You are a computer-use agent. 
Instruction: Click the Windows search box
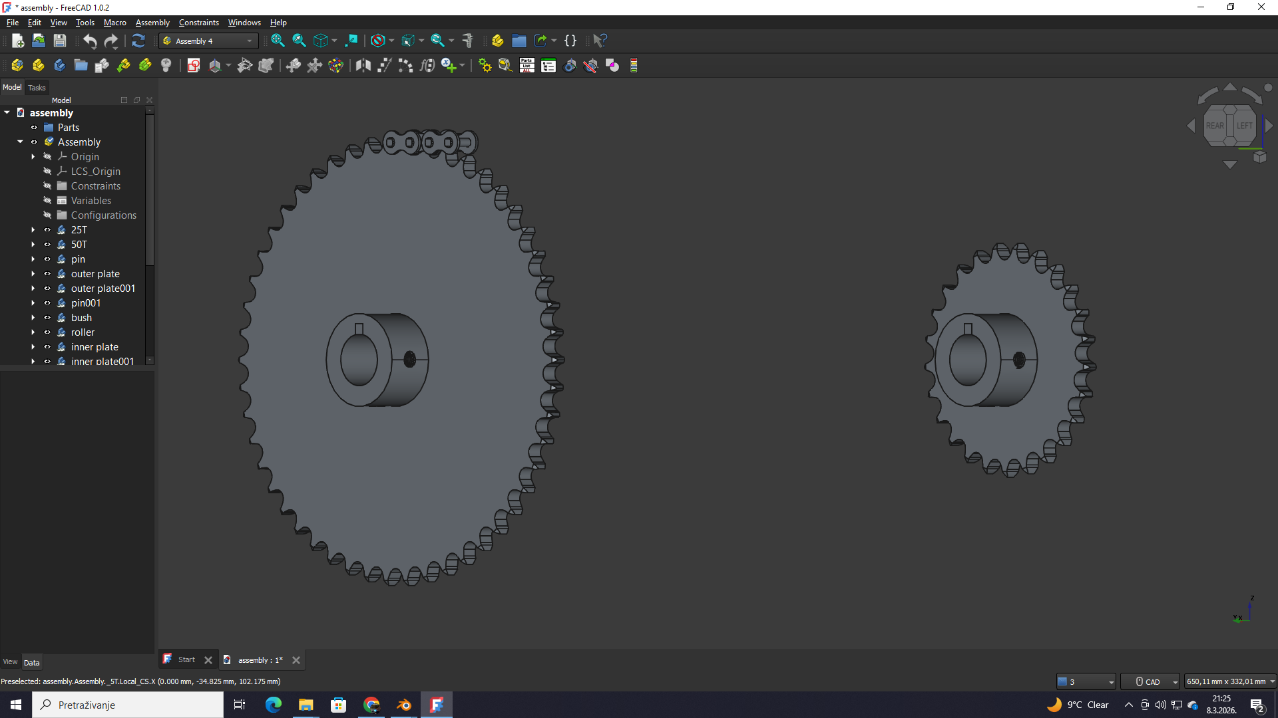(x=128, y=705)
